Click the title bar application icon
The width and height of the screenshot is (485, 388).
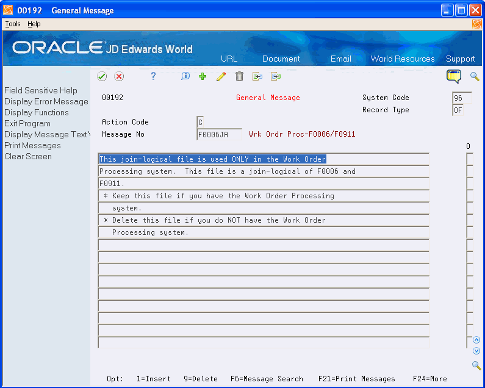tap(8, 10)
